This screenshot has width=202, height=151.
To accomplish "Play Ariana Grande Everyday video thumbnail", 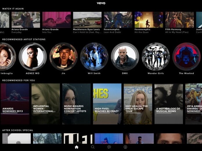I will pyautogui.click(x=26, y=20).
